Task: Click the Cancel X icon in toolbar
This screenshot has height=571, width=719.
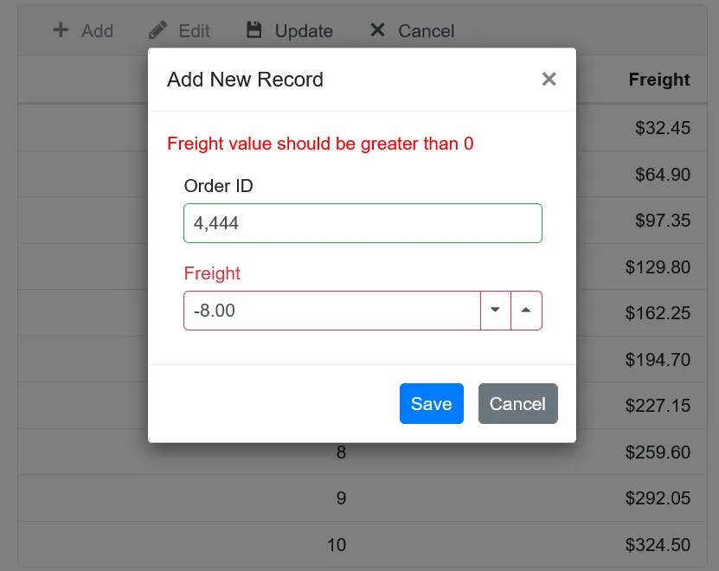Action: point(377,30)
